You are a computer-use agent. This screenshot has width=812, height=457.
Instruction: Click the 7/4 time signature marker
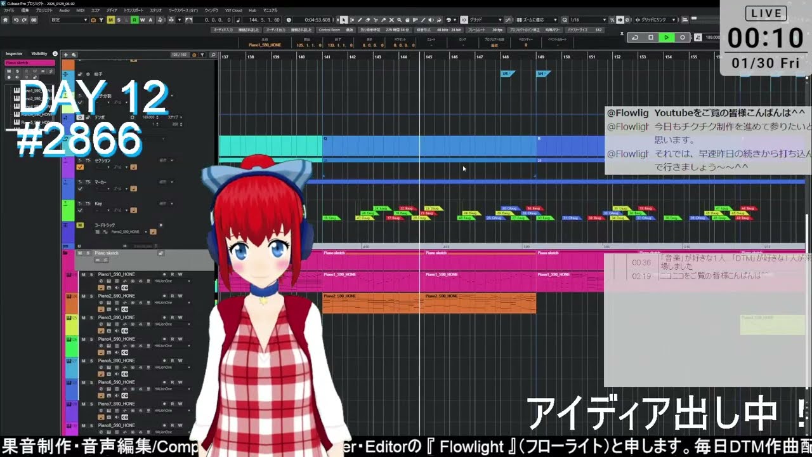click(507, 74)
